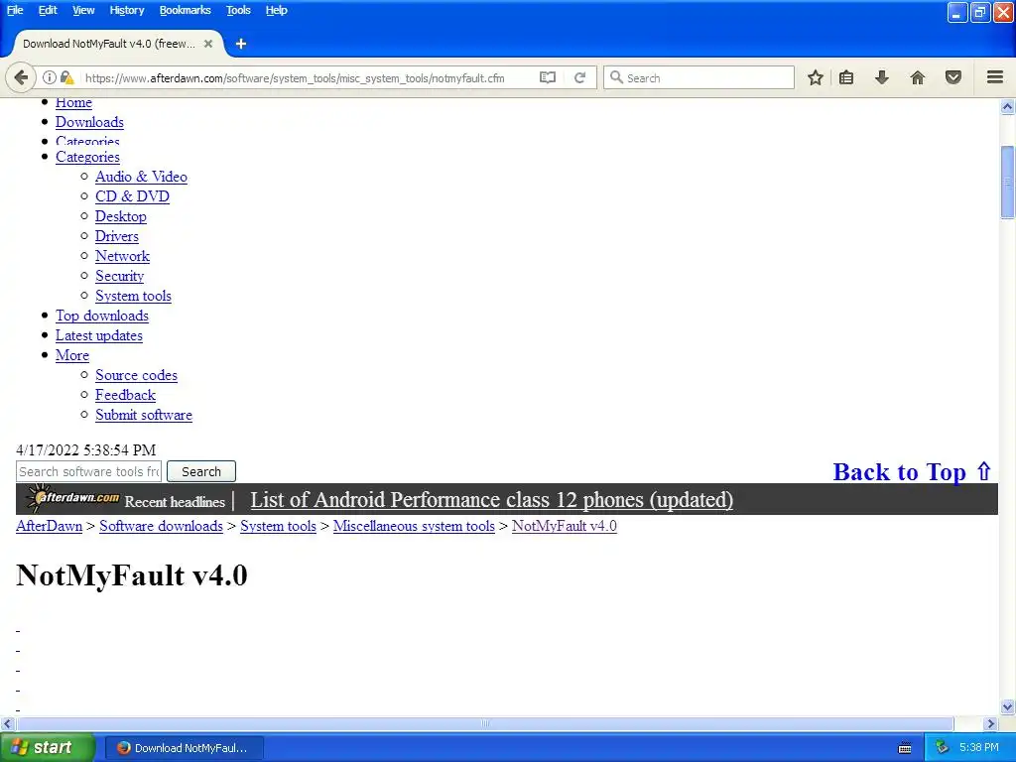Open the downloads arrow icon
The height and width of the screenshot is (762, 1016).
882,77
